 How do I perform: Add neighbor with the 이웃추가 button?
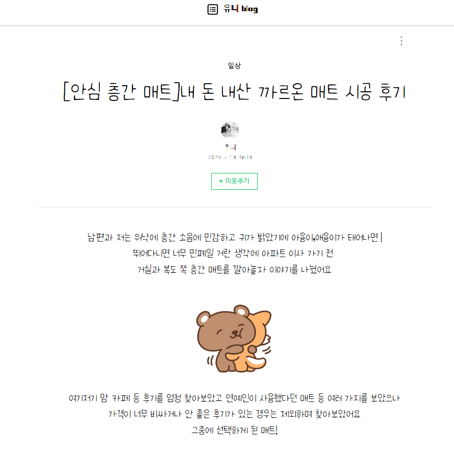[234, 181]
